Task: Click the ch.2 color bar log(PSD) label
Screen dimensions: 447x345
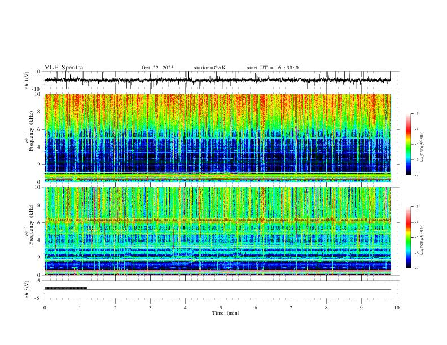Action: click(x=422, y=240)
